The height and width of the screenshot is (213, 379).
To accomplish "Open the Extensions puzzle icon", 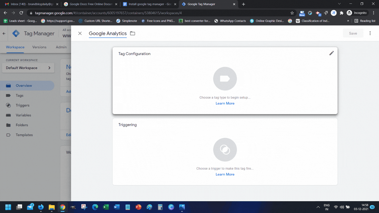I will (x=342, y=13).
